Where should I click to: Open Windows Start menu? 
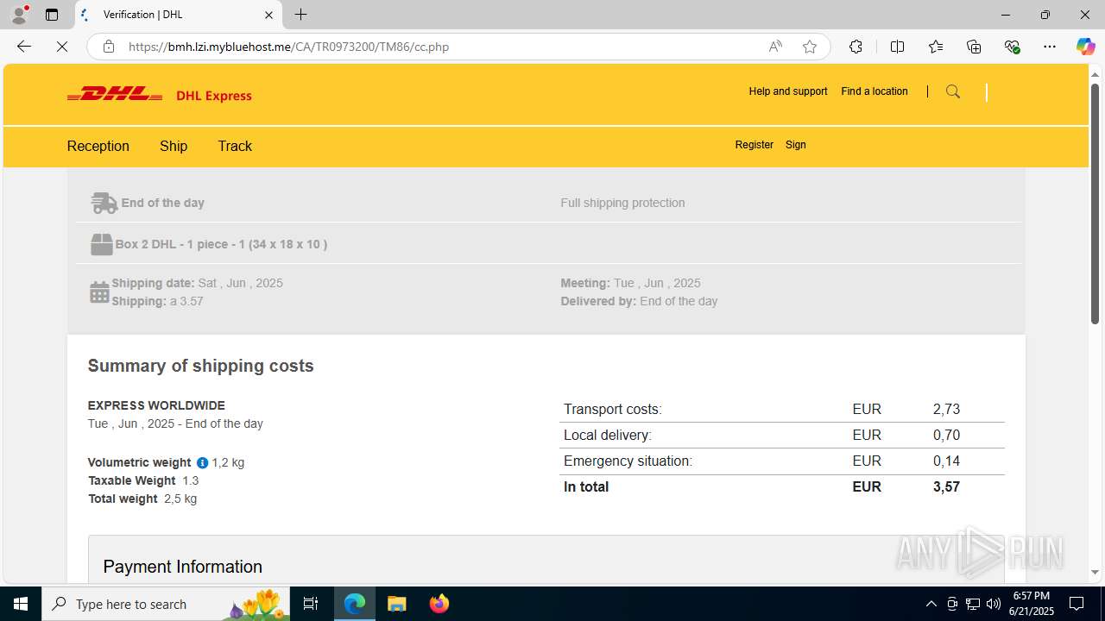coord(21,604)
